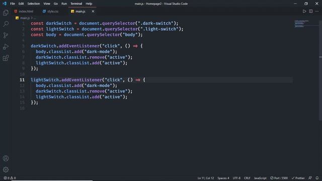The image size is (322, 181).
Task: Switch to the index.html tab
Action: pyautogui.click(x=24, y=11)
